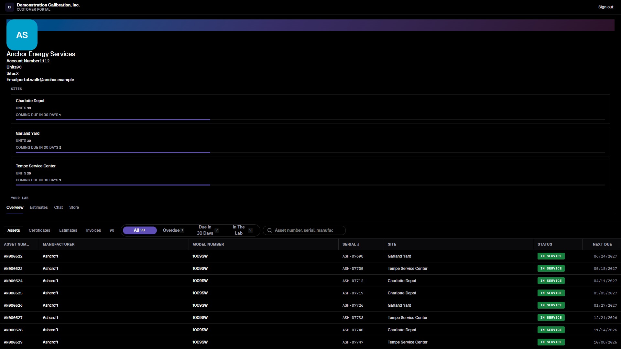Click next due date 12/21/2026
621x349 pixels.
605,318
